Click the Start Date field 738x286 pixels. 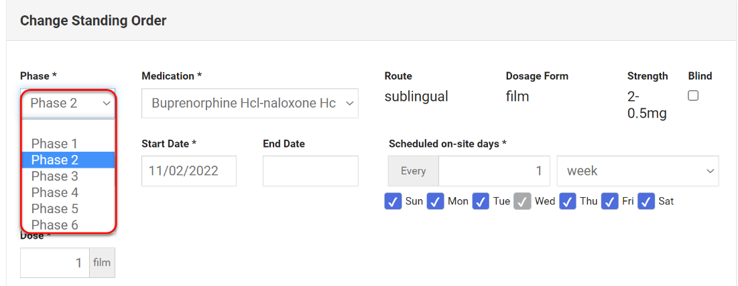(x=189, y=171)
